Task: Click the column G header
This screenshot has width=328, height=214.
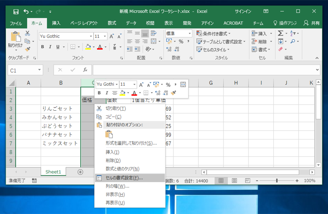Action: [x=211, y=83]
